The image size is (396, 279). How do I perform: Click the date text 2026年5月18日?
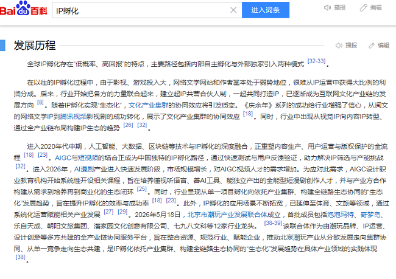click(158, 215)
